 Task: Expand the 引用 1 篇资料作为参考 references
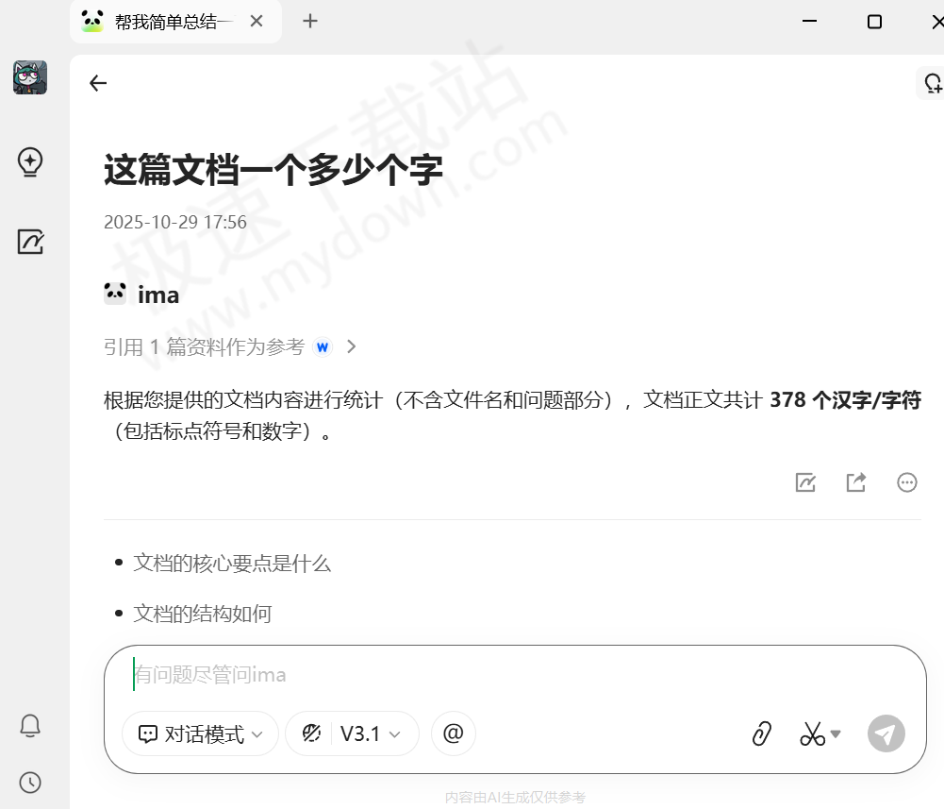click(230, 346)
